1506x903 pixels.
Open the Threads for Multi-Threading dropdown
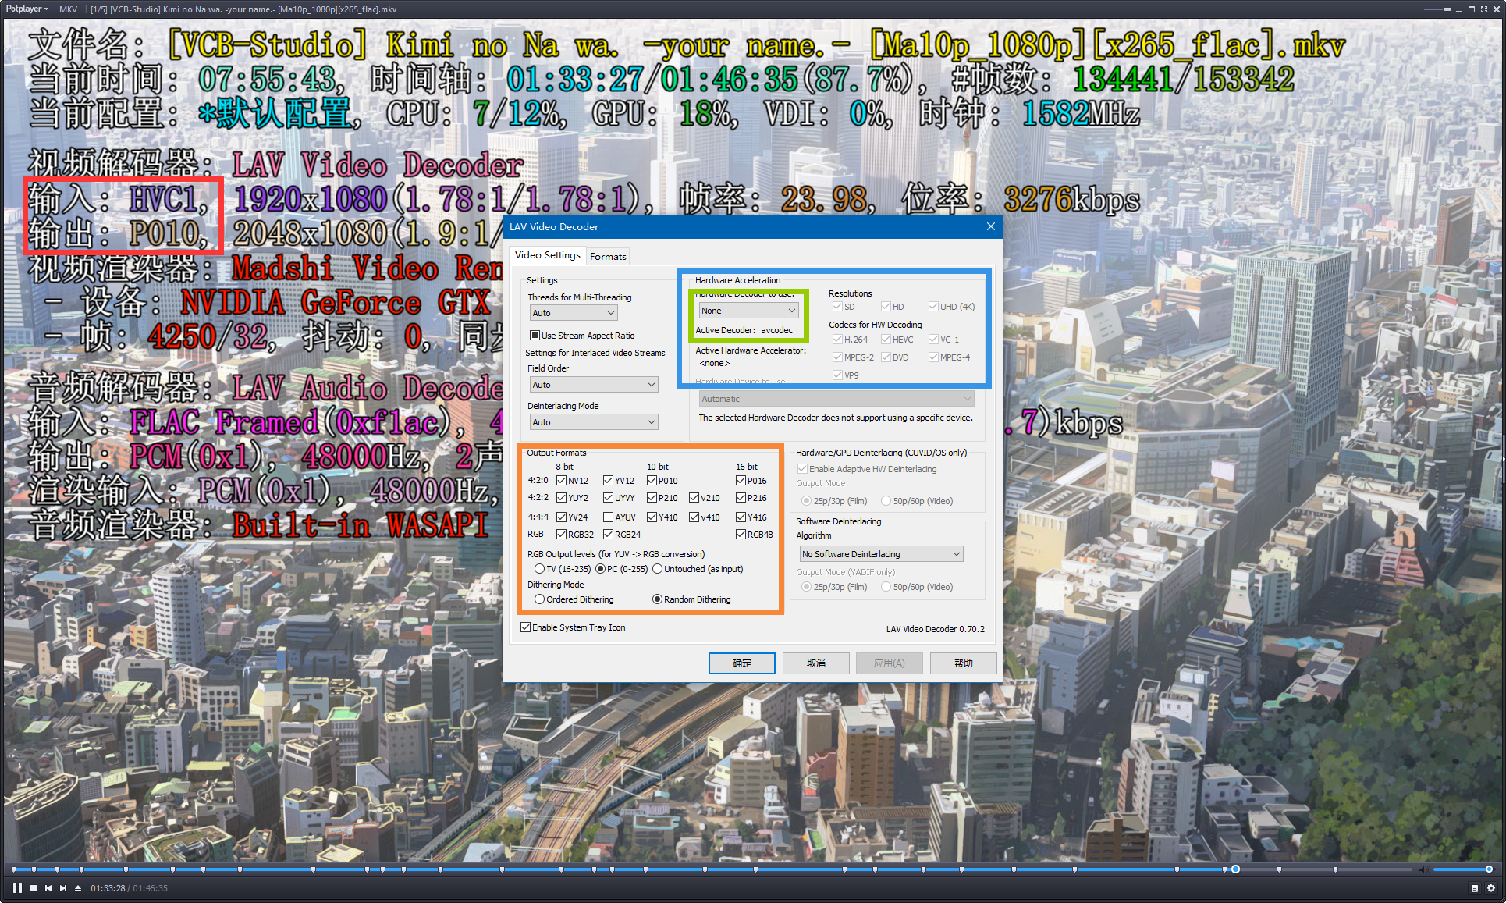574,313
